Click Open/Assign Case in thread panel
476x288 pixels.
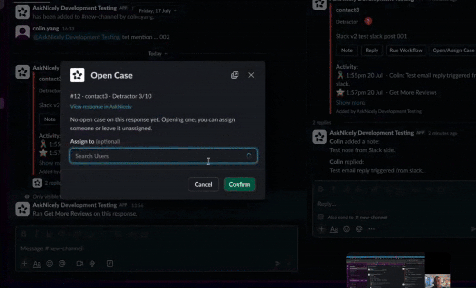(453, 50)
